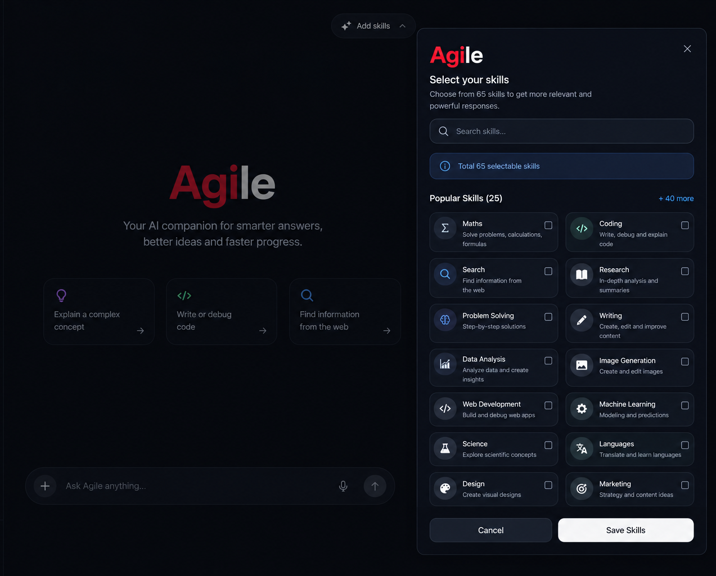Expand the + 40 more skills link

tap(676, 199)
